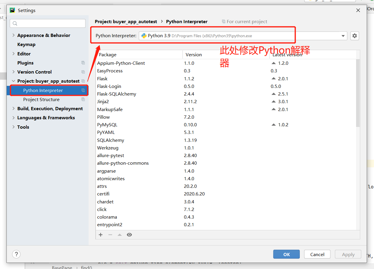Open the interpreter gear settings icon
Screen dimensions: 374x269
(x=355, y=36)
